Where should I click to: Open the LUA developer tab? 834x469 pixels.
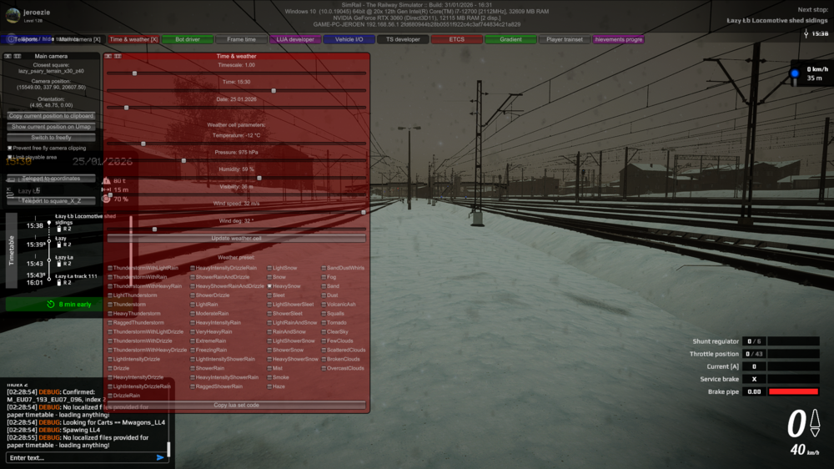[x=295, y=39]
